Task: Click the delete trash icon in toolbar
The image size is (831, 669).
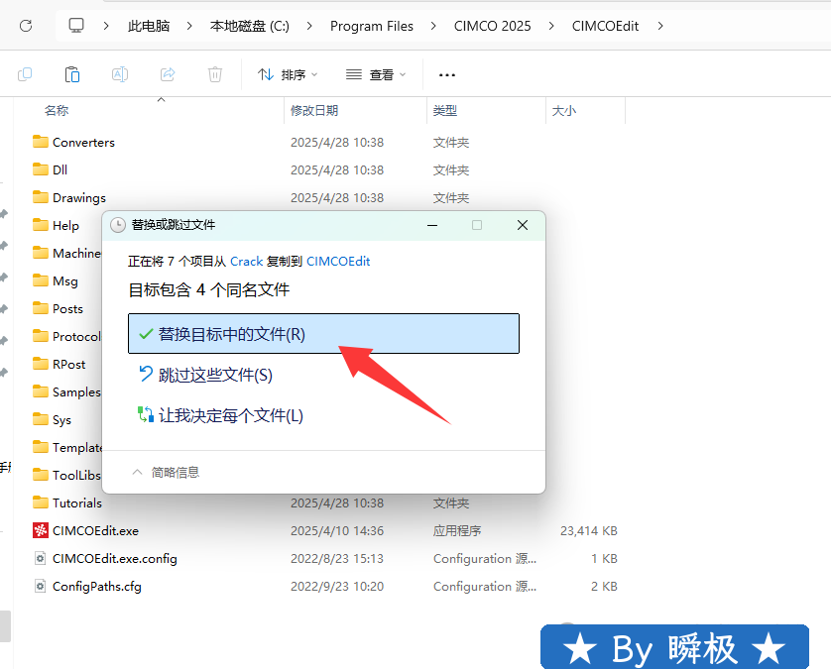Action: pyautogui.click(x=214, y=74)
